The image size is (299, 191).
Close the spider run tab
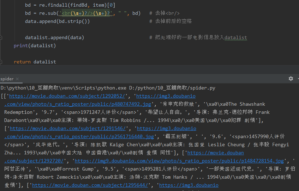coord(17,79)
